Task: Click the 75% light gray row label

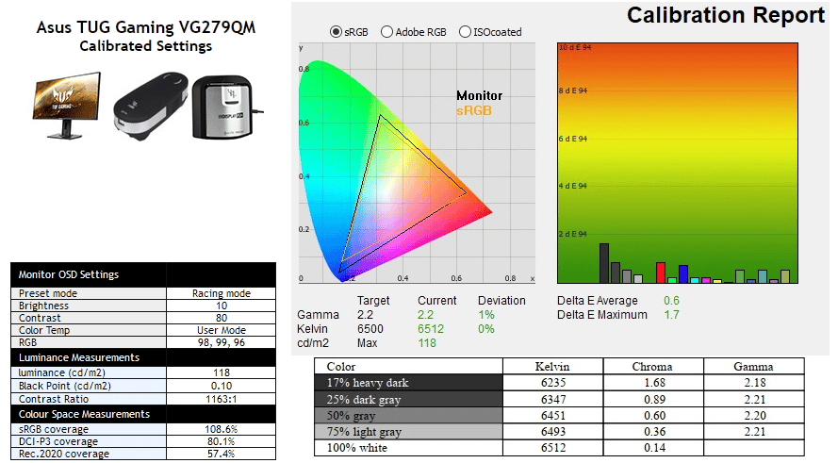Action: point(364,432)
